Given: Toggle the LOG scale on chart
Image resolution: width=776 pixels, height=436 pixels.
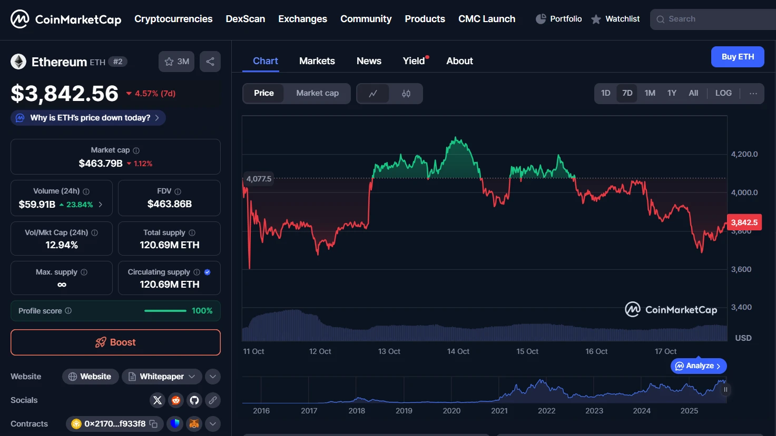Looking at the screenshot, I should coord(723,93).
